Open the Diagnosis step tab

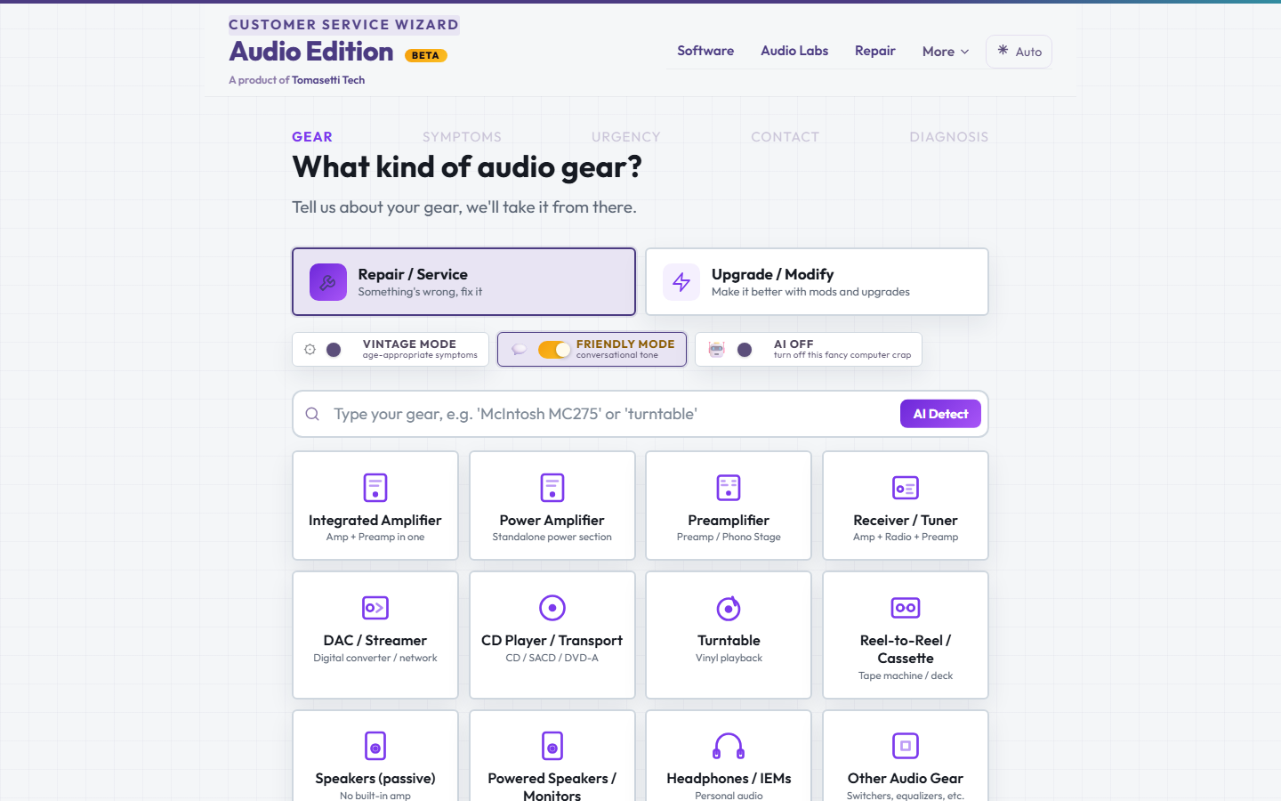(x=949, y=137)
